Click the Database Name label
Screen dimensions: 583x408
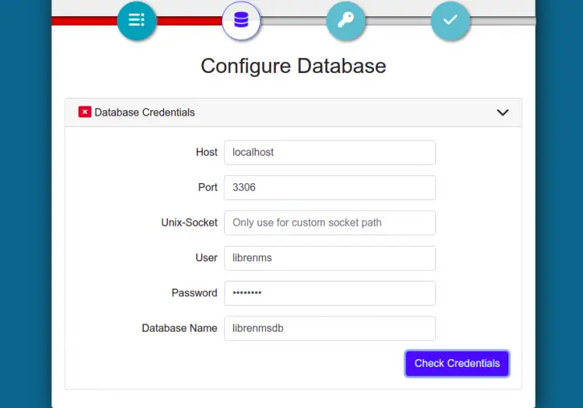tap(179, 328)
